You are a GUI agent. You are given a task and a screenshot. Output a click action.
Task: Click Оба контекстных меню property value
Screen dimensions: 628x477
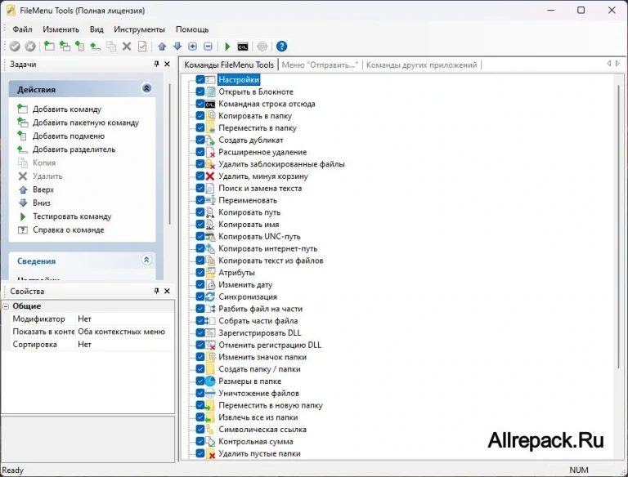125,332
